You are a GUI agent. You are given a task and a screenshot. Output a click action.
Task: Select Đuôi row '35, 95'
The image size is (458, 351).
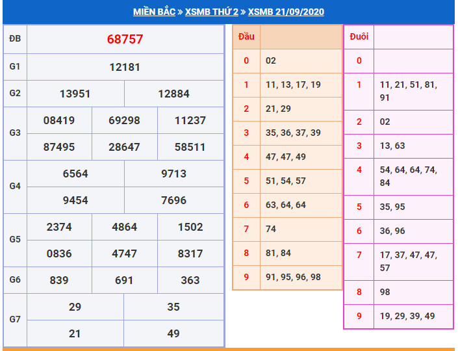392,207
